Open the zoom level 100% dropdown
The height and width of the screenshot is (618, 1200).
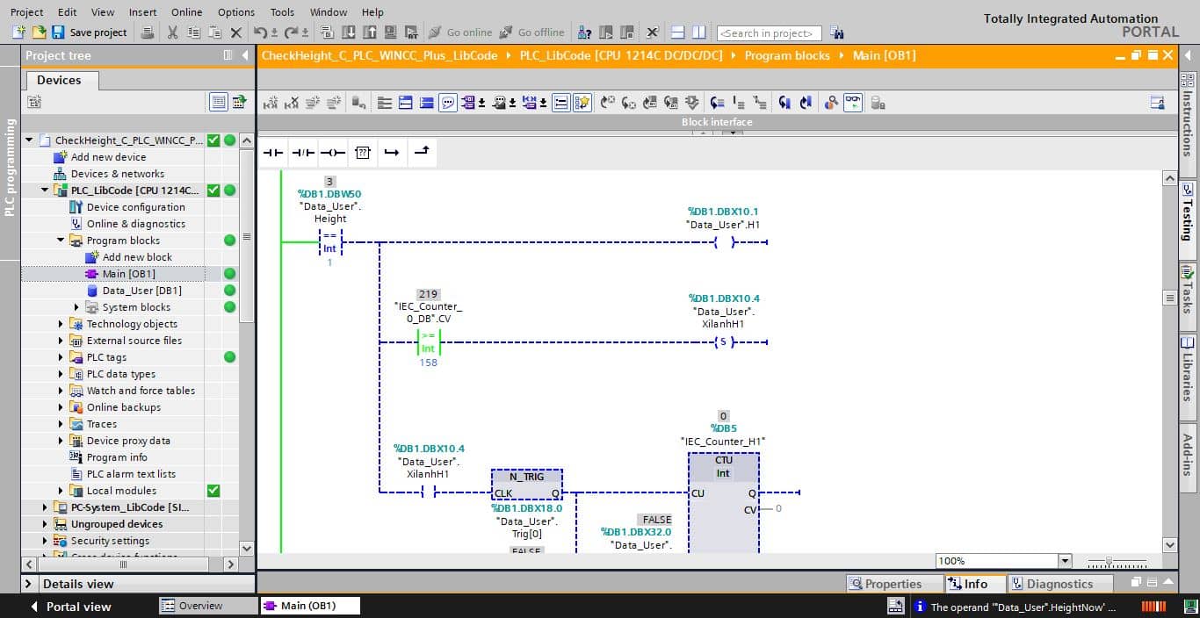(1066, 561)
